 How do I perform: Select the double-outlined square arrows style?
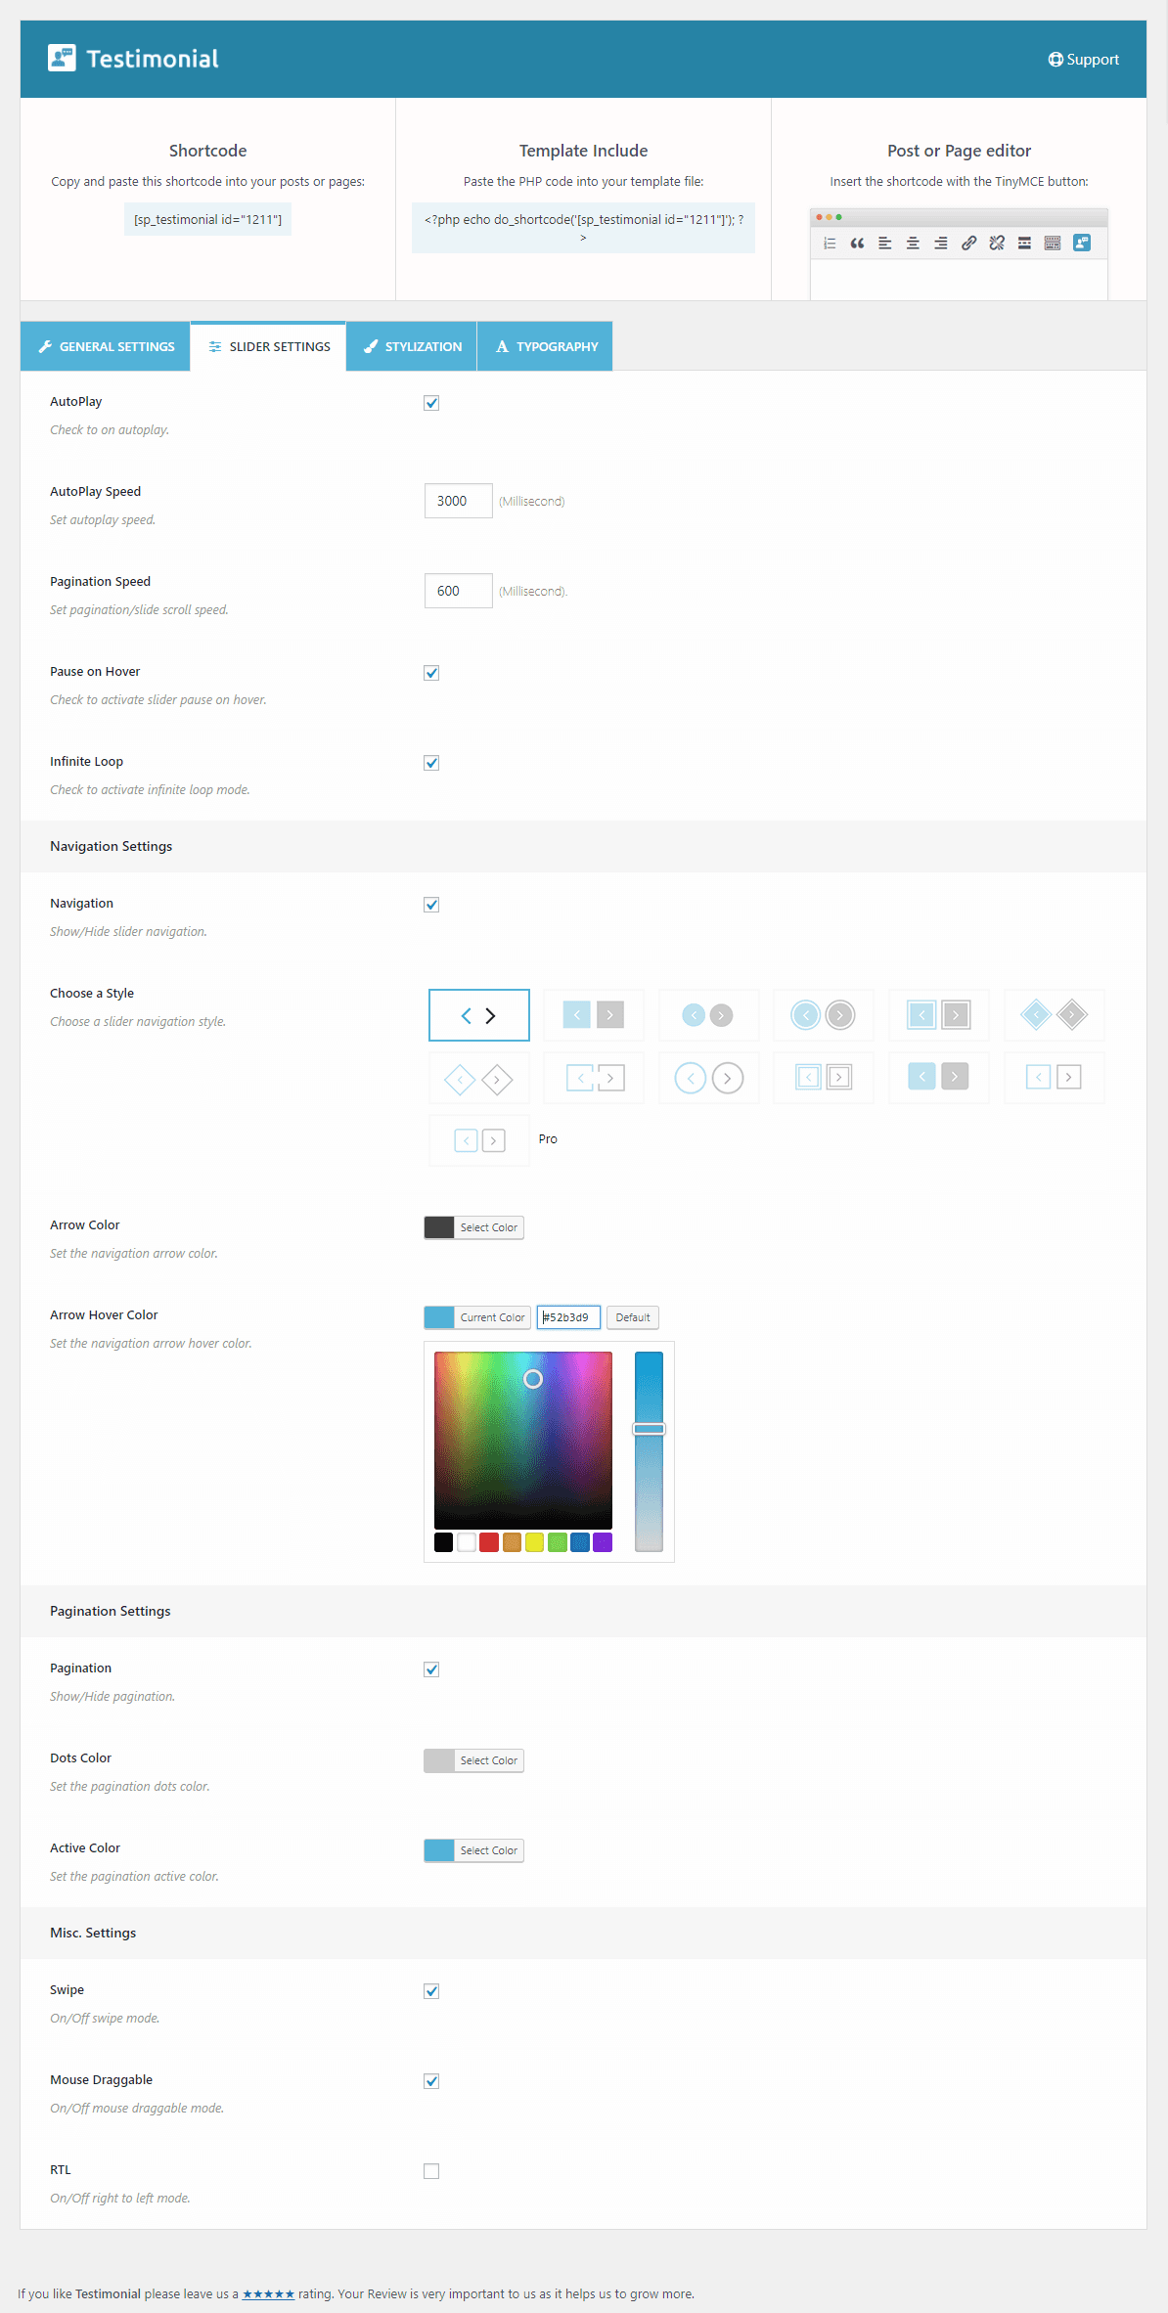point(824,1078)
